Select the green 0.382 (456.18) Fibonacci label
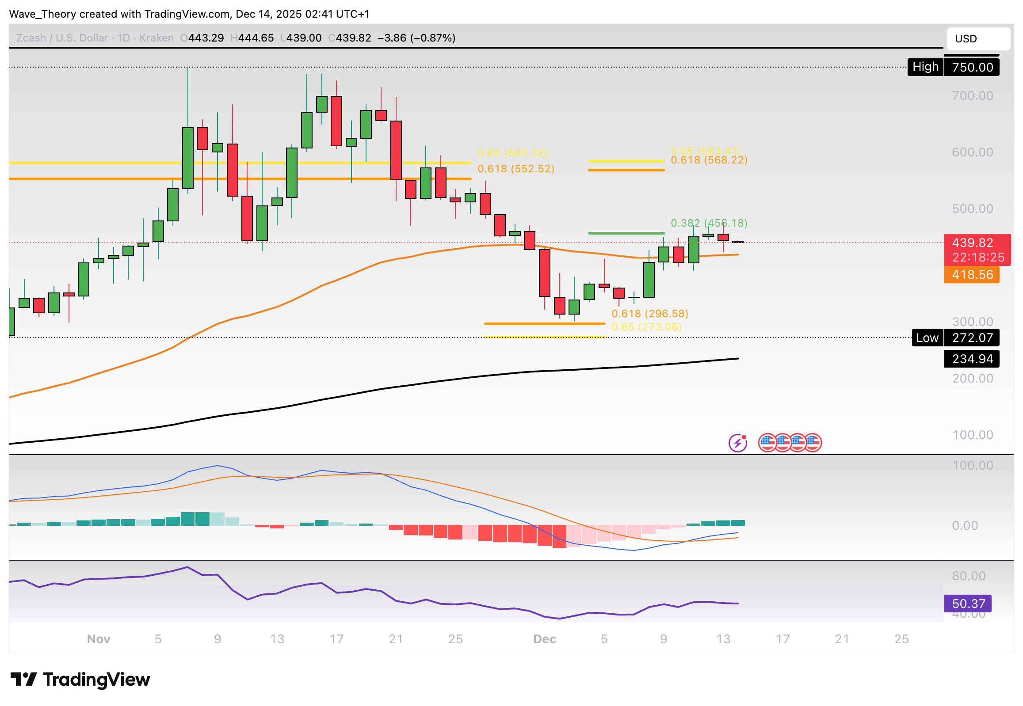 [709, 224]
